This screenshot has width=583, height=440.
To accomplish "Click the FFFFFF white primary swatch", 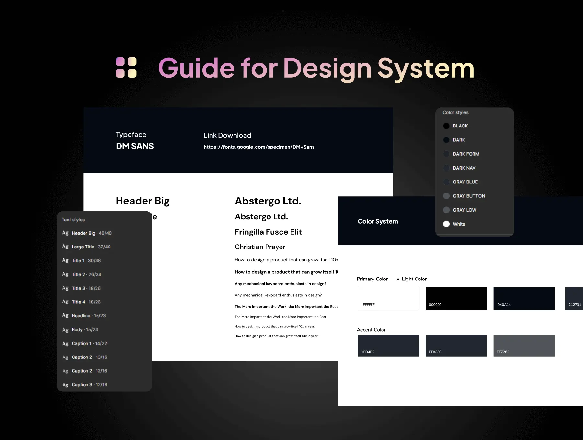I will (388, 298).
